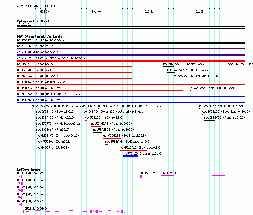Select the BRCA1|NM_007294 gene label
Image resolution: width=253 pixels, height=215 pixels.
pos(30,180)
